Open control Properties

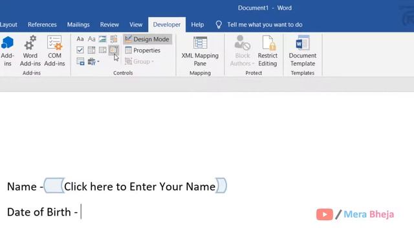143,50
